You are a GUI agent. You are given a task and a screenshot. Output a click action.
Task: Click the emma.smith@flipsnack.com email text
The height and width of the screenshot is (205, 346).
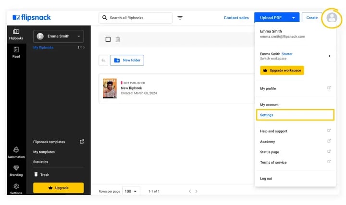(283, 36)
